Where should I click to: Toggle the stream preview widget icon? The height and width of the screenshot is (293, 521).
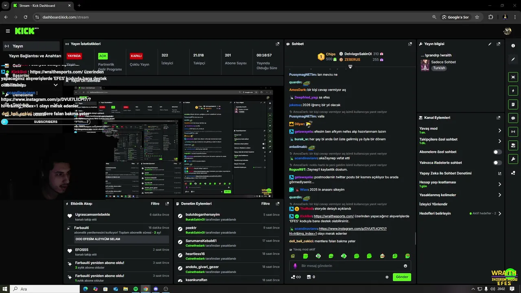click(x=513, y=77)
